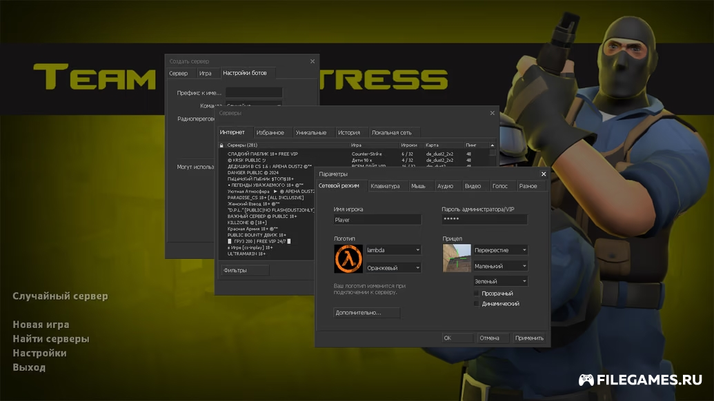Viewport: 714px width, 401px height.
Task: Confirm settings with the OK button
Action: pyautogui.click(x=457, y=338)
